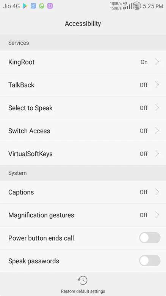Tap the battery indicator icon showing 29
This screenshot has width=166, height=296.
(x=137, y=6)
